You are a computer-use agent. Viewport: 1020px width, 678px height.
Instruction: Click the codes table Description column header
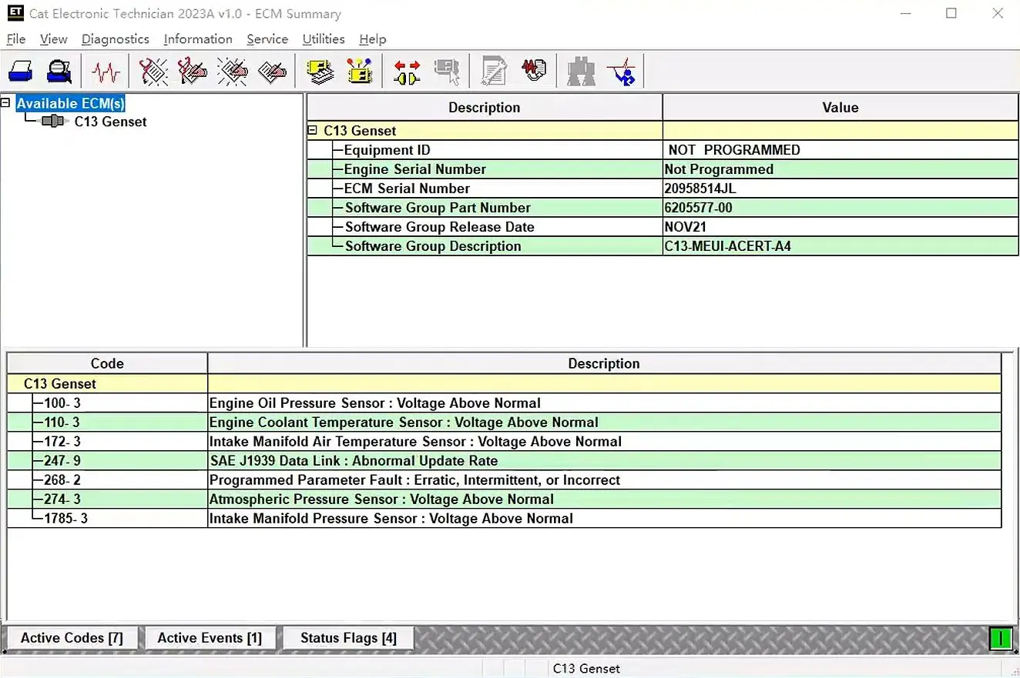[x=604, y=363]
